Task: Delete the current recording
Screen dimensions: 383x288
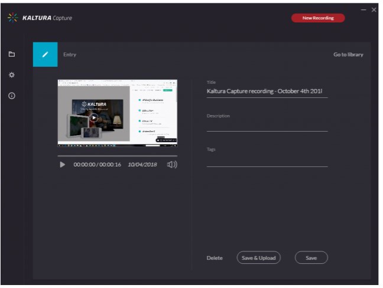Action: coord(215,258)
